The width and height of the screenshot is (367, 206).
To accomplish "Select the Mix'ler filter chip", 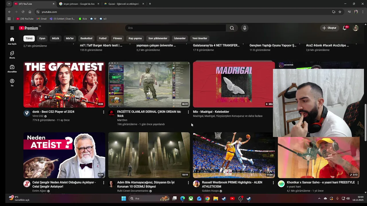I will point(70,38).
